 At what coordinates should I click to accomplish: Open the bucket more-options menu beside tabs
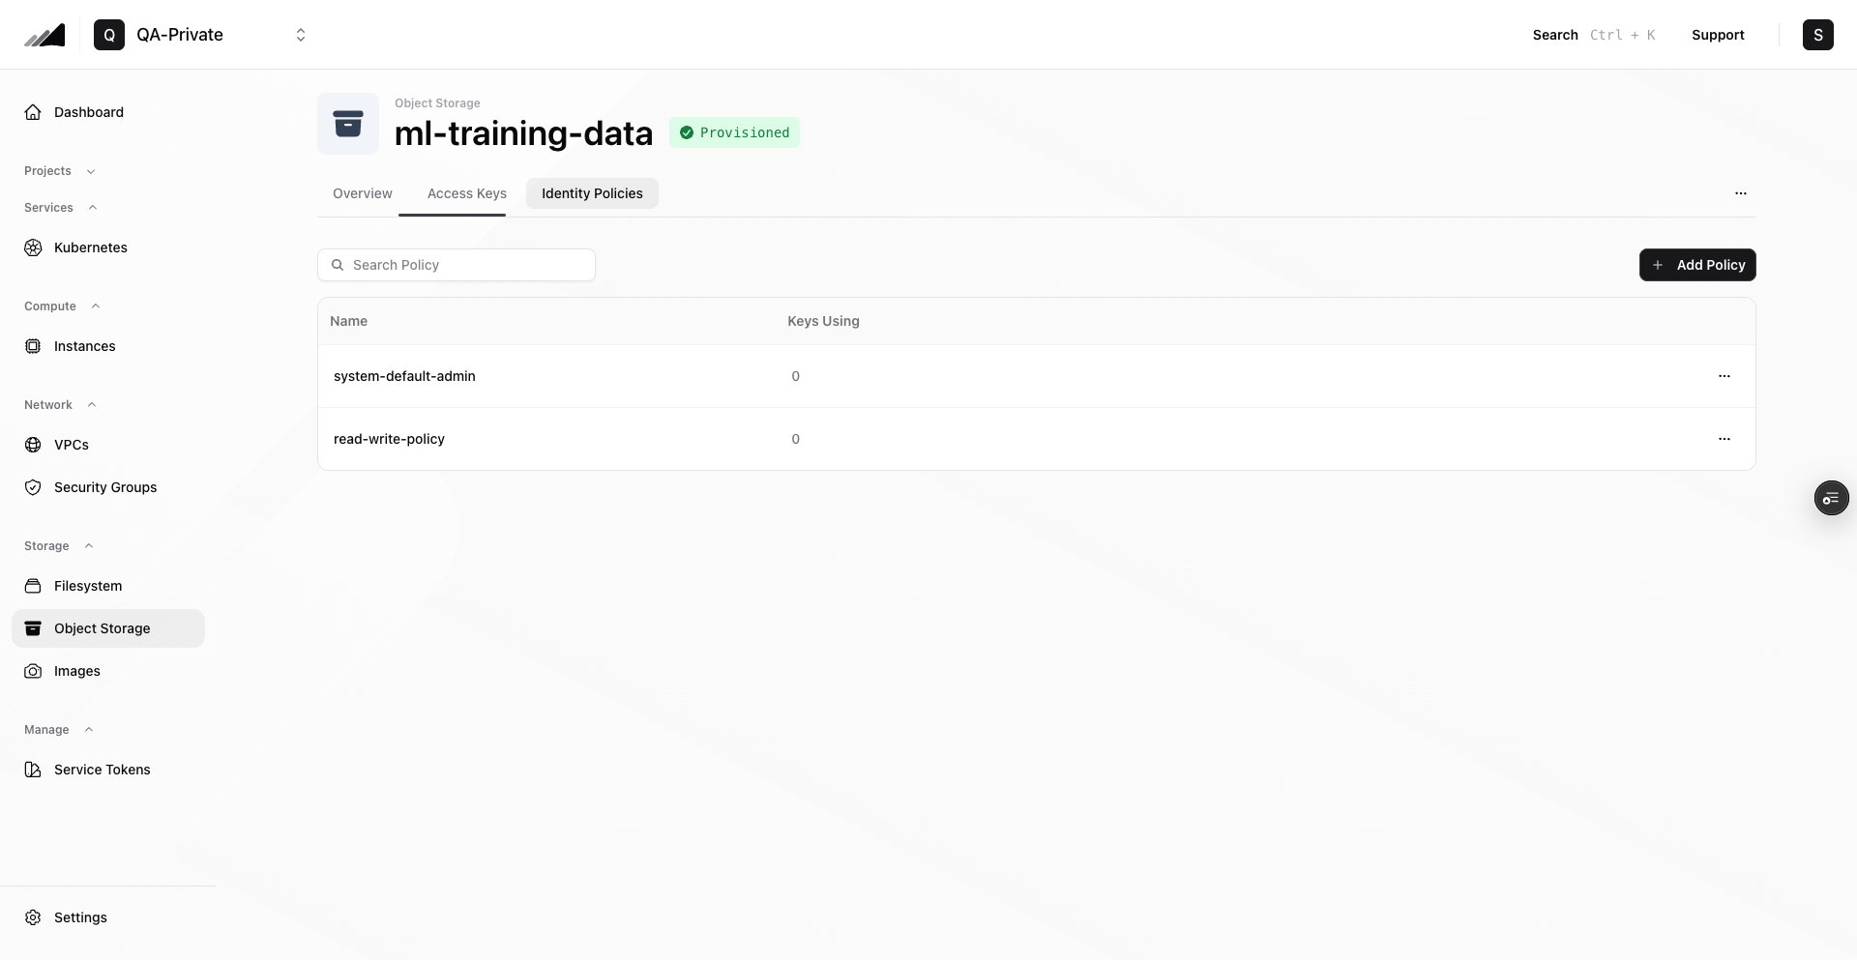click(x=1741, y=193)
